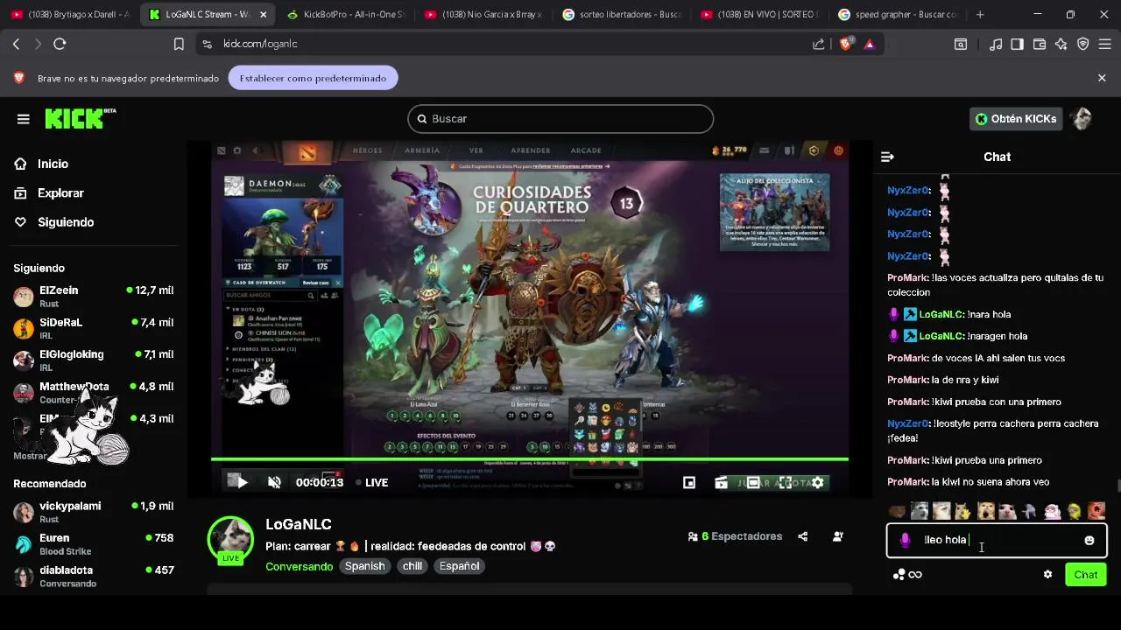Viewport: 1121px width, 630px height.
Task: Switch to KickBotPro browser tab
Action: pyautogui.click(x=346, y=15)
